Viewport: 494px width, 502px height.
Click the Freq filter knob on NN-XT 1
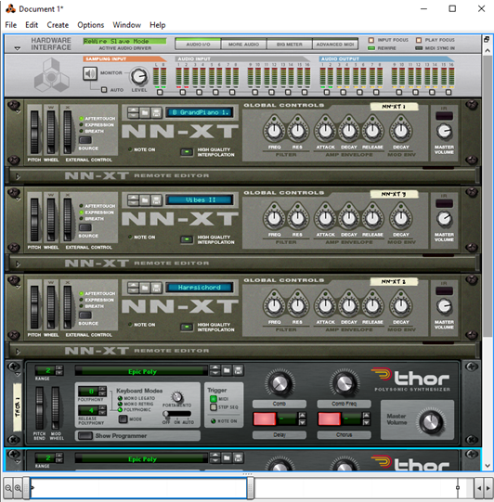point(274,131)
